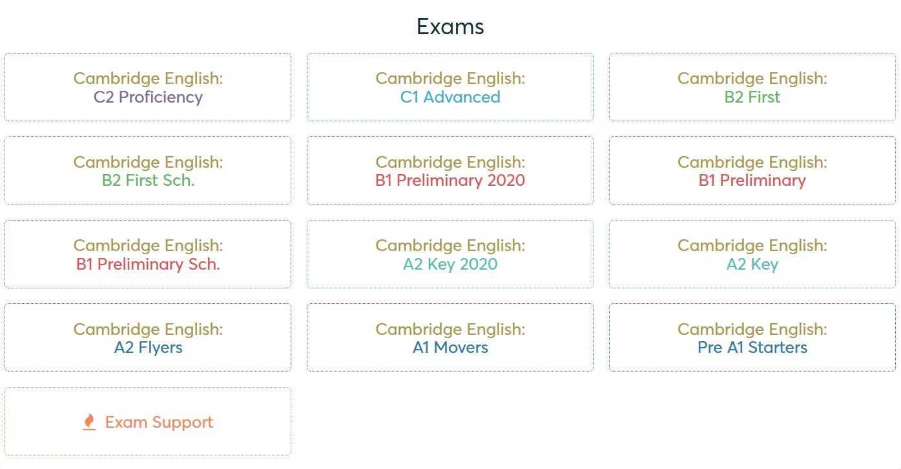Click the 'Cambridge English:' label above A1 Movers
Screen dimensions: 901x469
[x=450, y=329]
